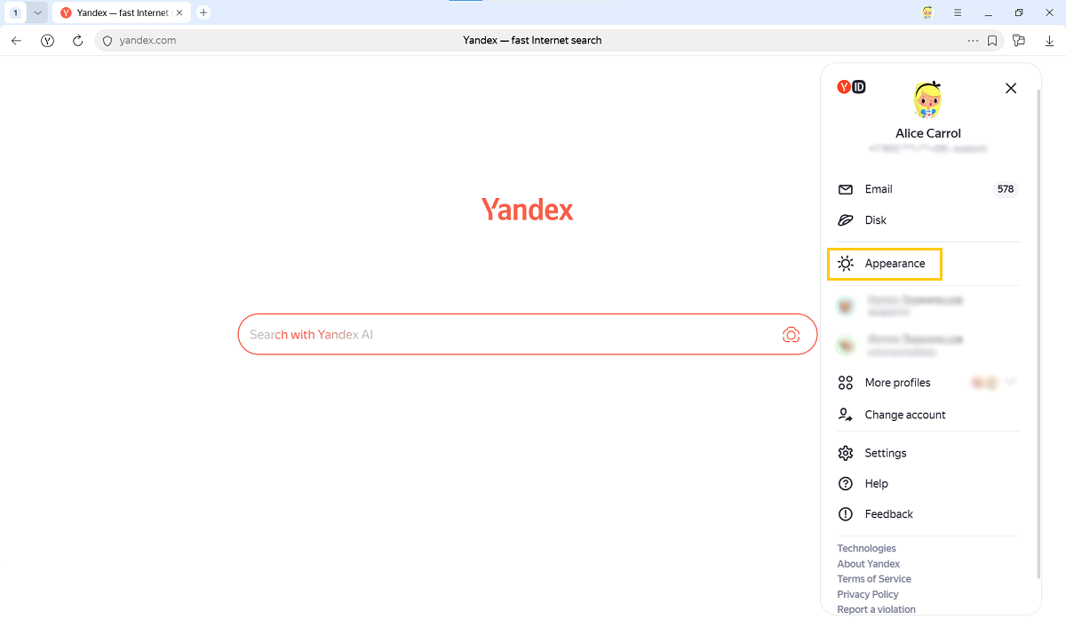Bookmark this page with the bookmark icon
Viewport: 1066px width, 635px height.
(x=992, y=40)
